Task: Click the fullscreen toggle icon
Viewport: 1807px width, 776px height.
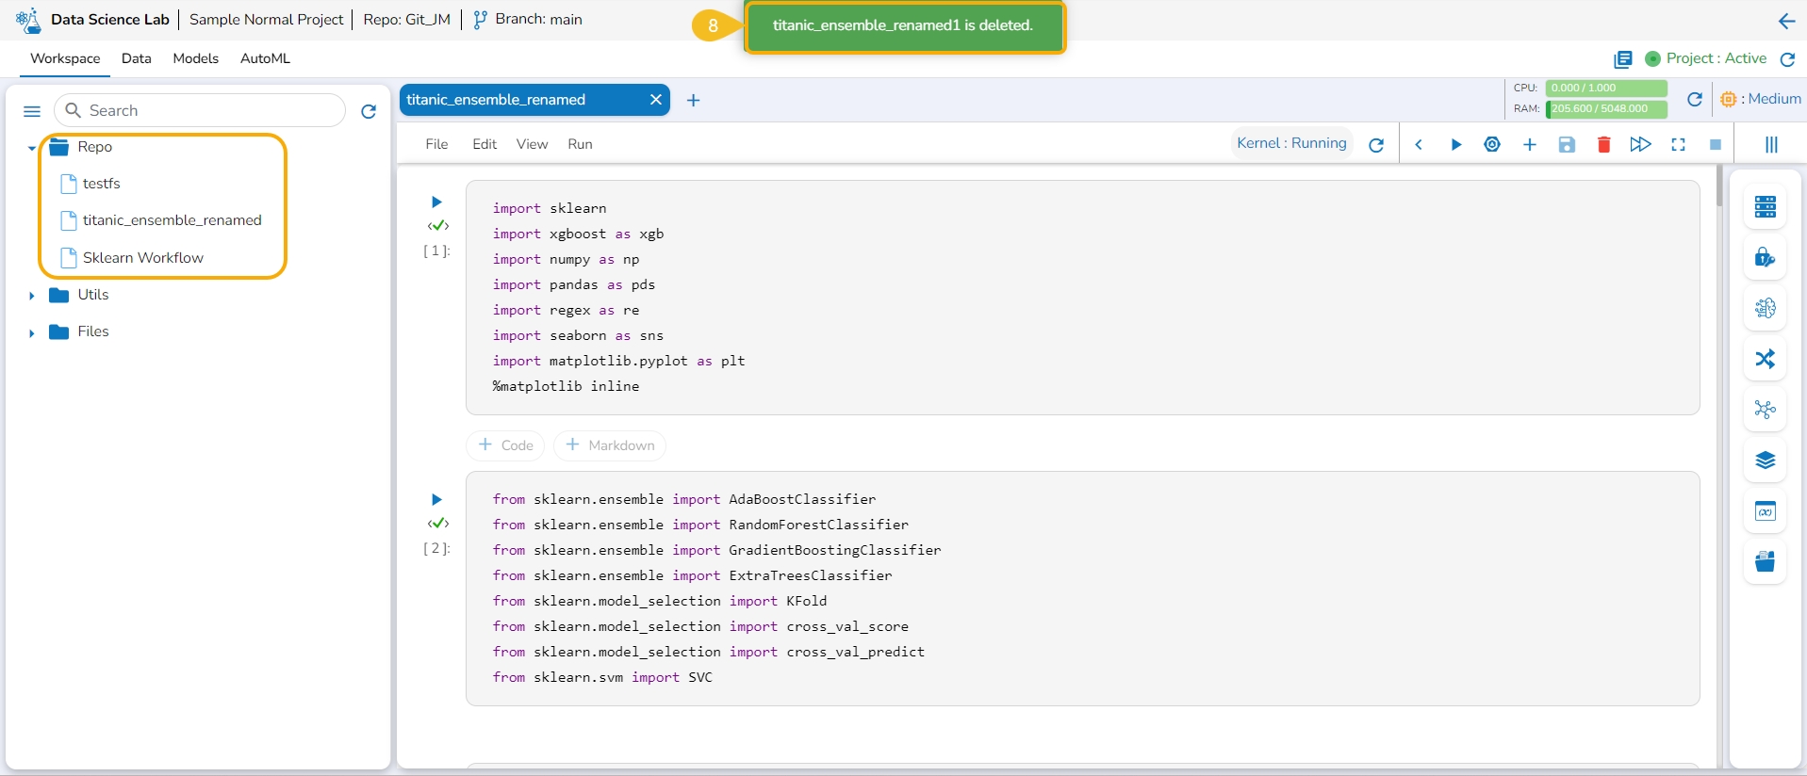Action: pyautogui.click(x=1678, y=145)
